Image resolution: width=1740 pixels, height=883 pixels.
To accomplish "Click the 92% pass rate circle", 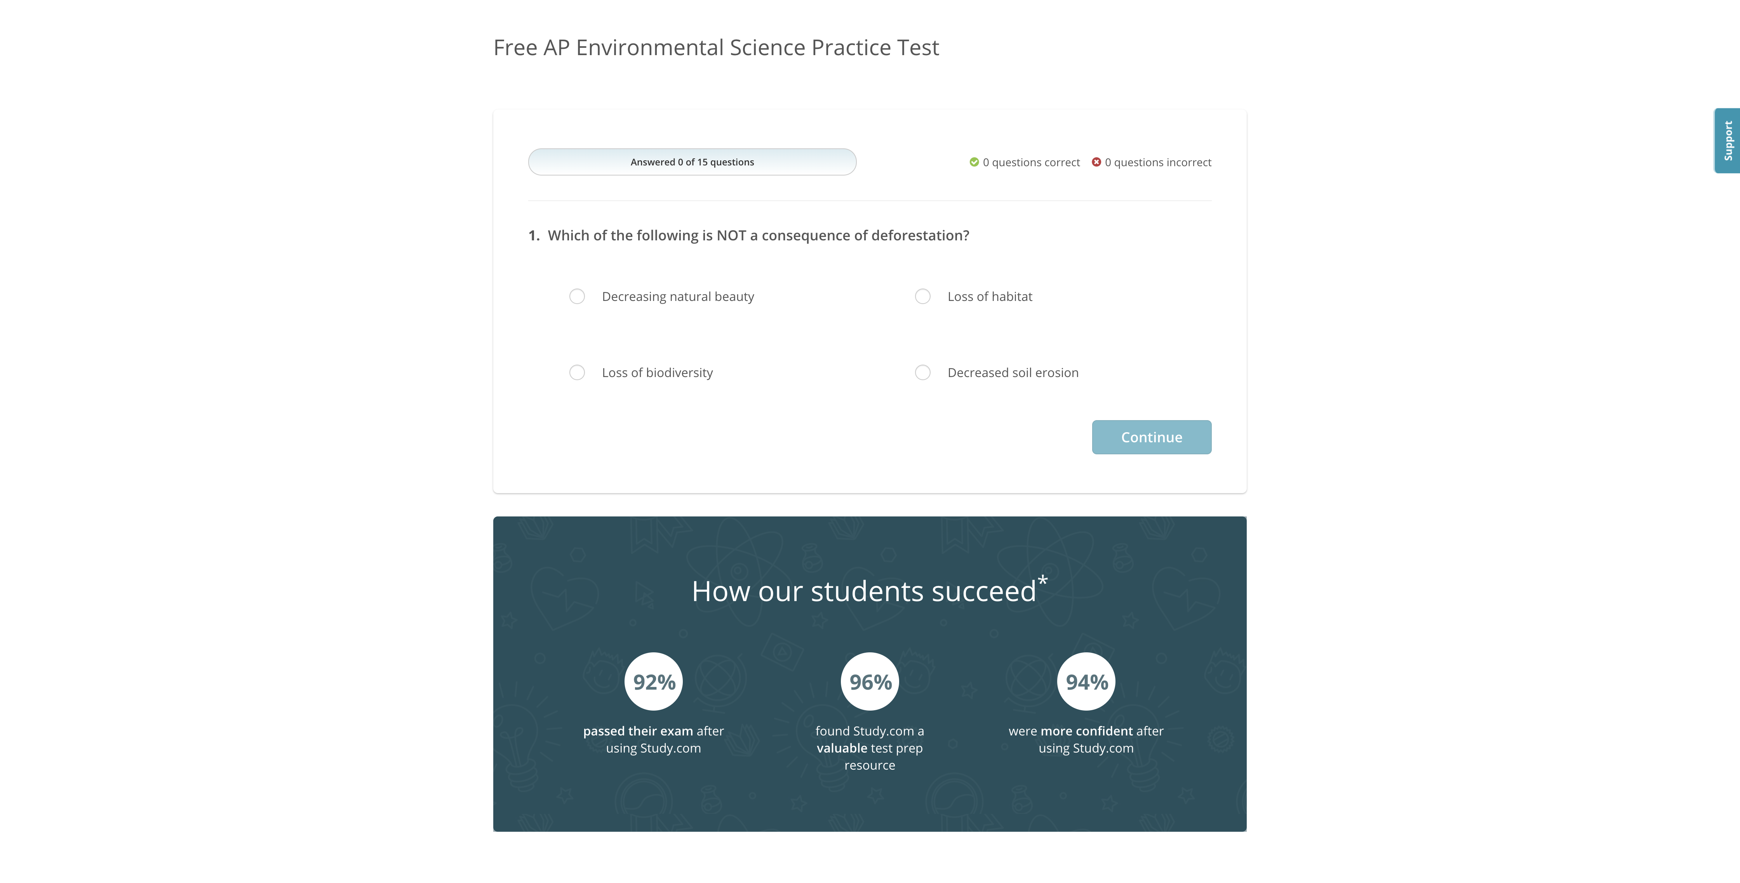I will tap(654, 682).
